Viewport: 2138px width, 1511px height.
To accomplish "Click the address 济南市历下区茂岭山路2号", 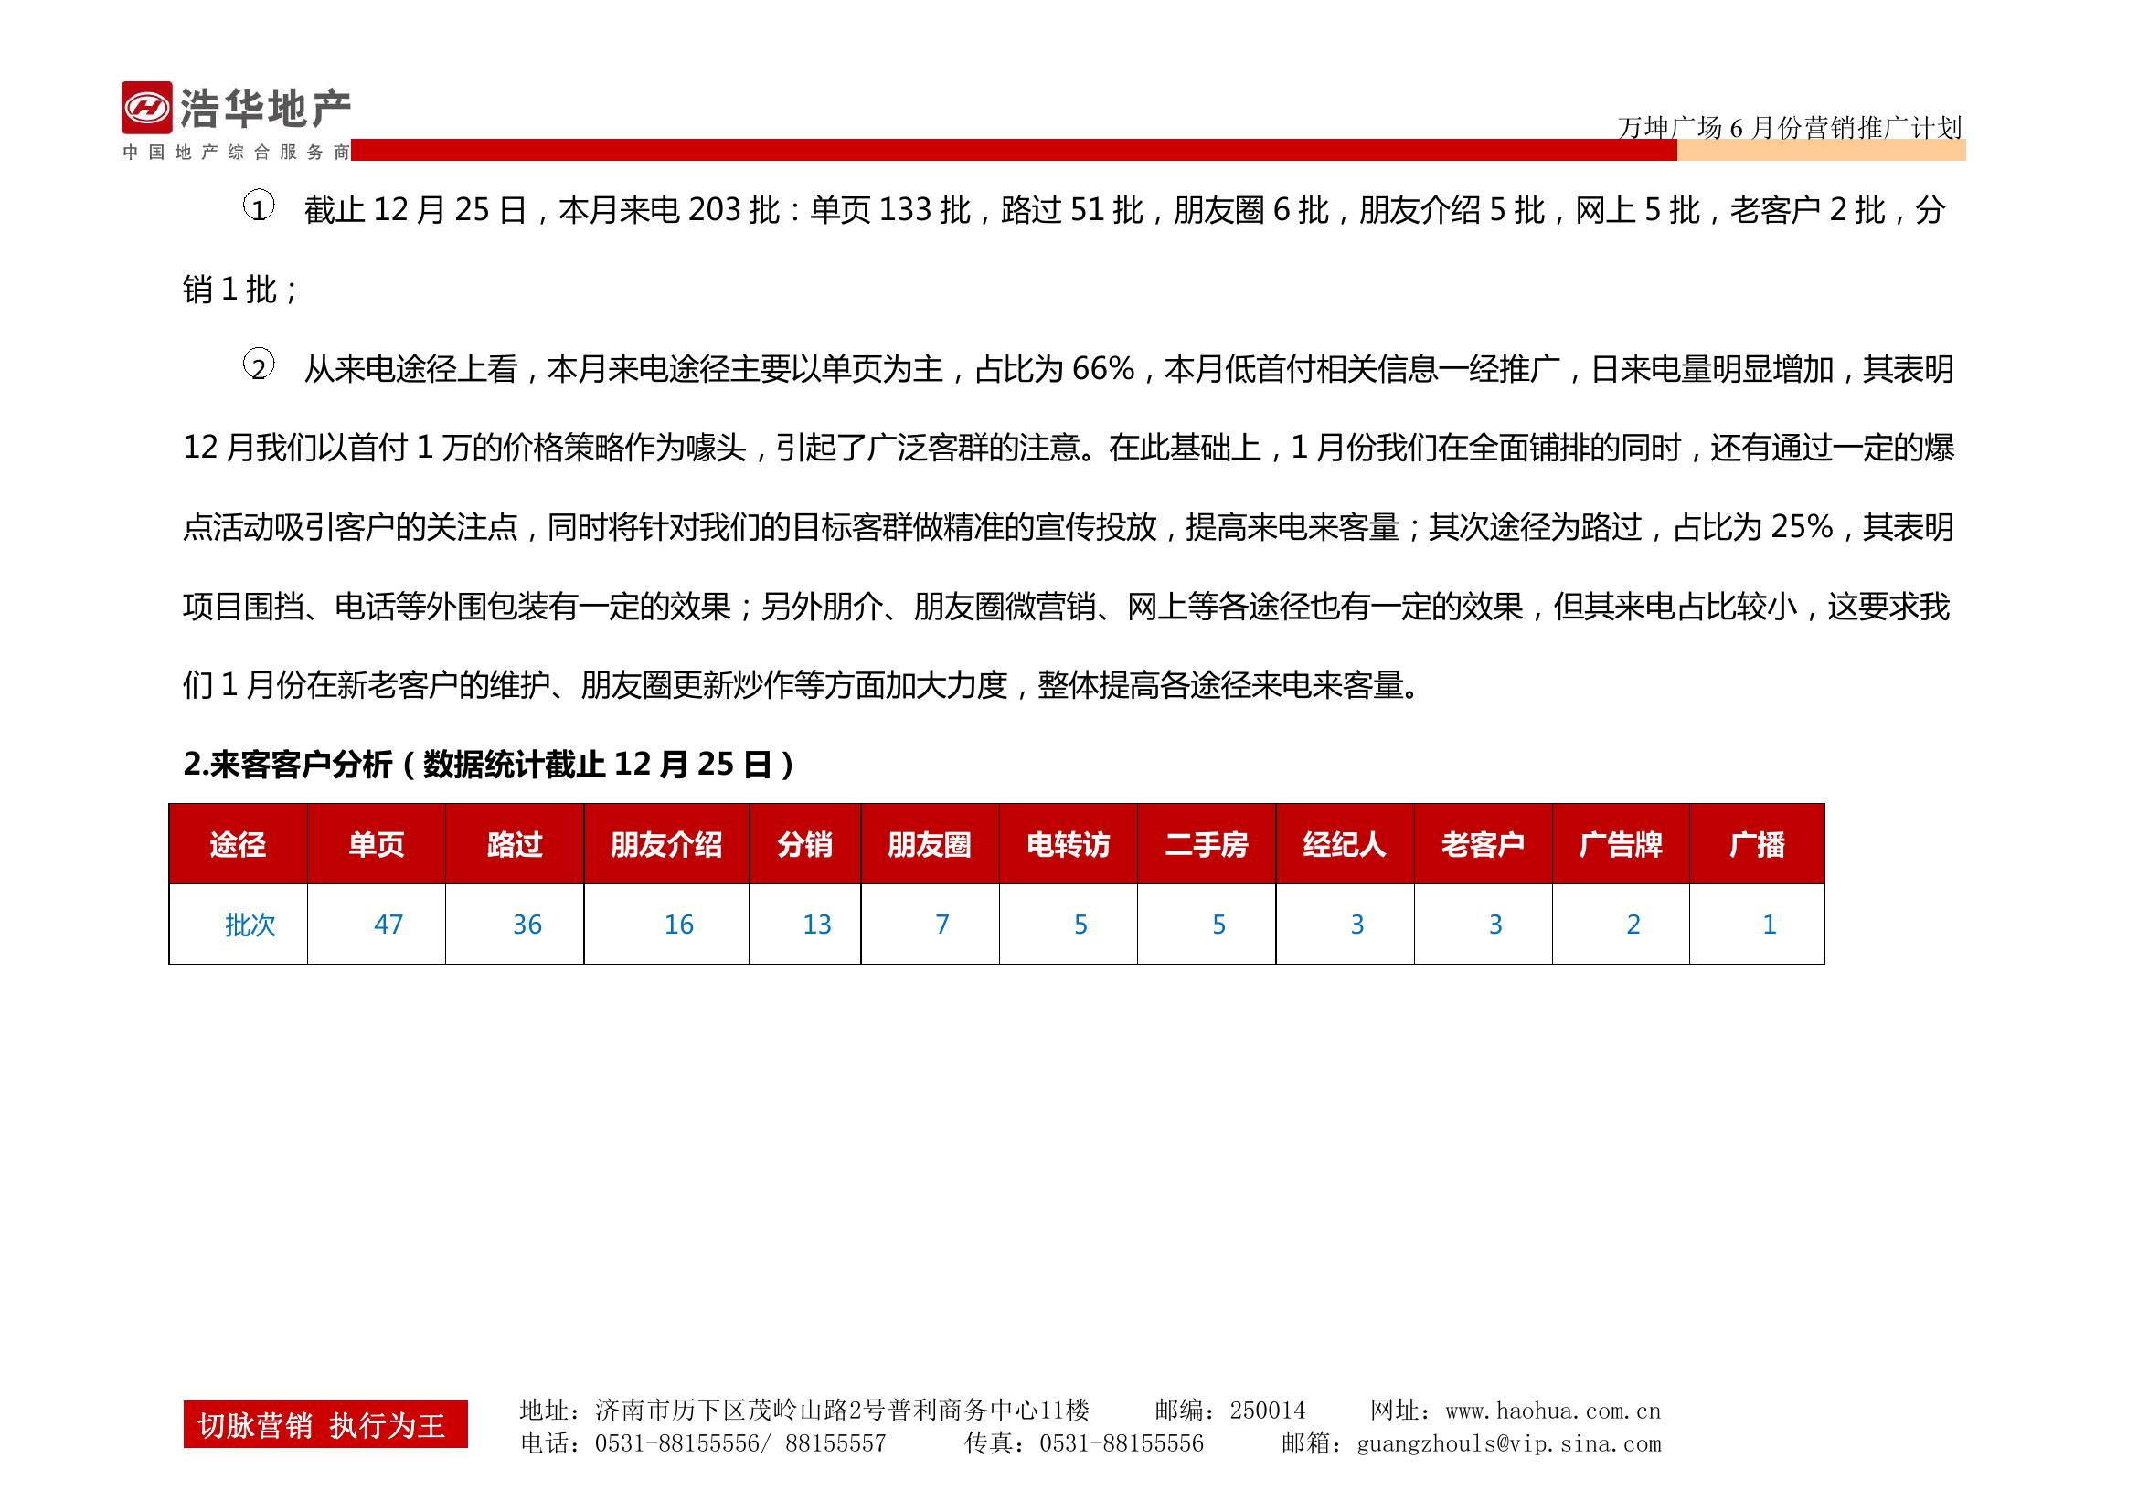I will coord(740,1411).
